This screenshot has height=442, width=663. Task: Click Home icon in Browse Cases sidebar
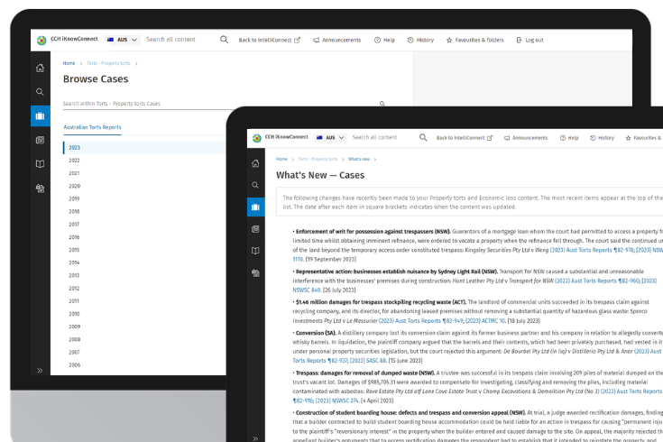(x=40, y=69)
